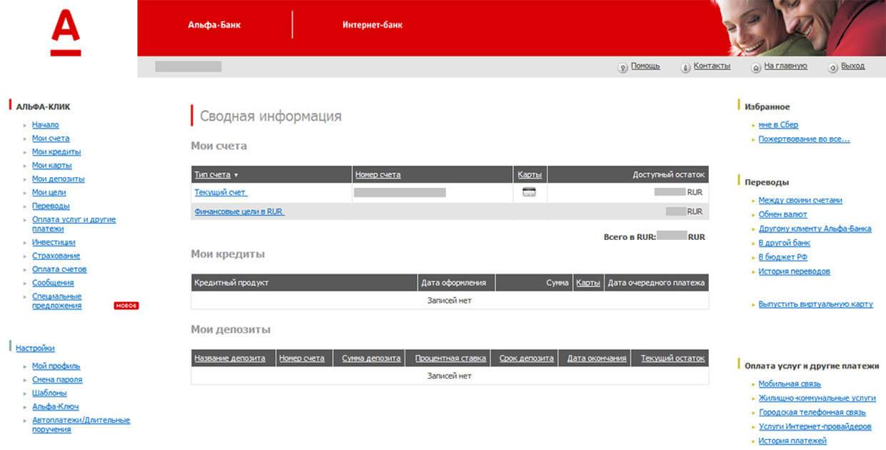Click the На главную home icon
The image size is (886, 450).
pyautogui.click(x=756, y=67)
